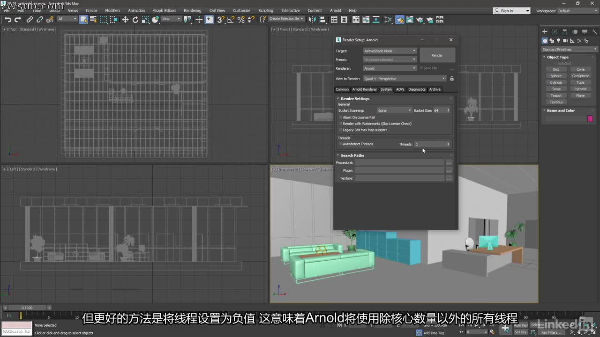Viewport: 600px width, 337px height.
Task: Activate the Select and Uniform Scale tool
Action: coord(146,20)
